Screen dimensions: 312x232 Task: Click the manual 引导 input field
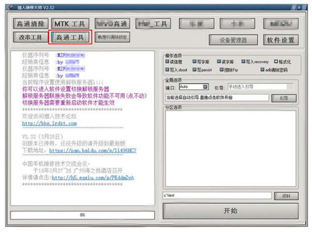pyautogui.click(x=258, y=87)
